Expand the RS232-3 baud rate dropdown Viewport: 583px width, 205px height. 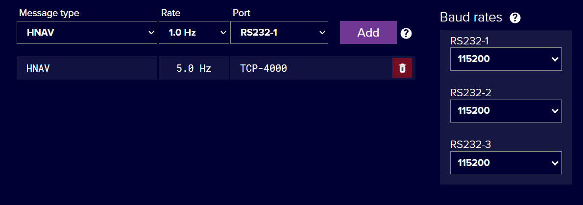point(506,163)
